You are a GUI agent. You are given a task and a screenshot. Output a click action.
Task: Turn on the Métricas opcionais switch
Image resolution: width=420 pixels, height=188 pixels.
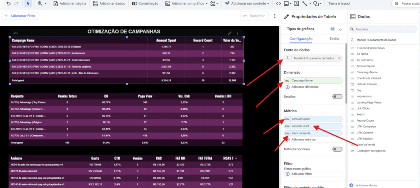pyautogui.click(x=337, y=149)
